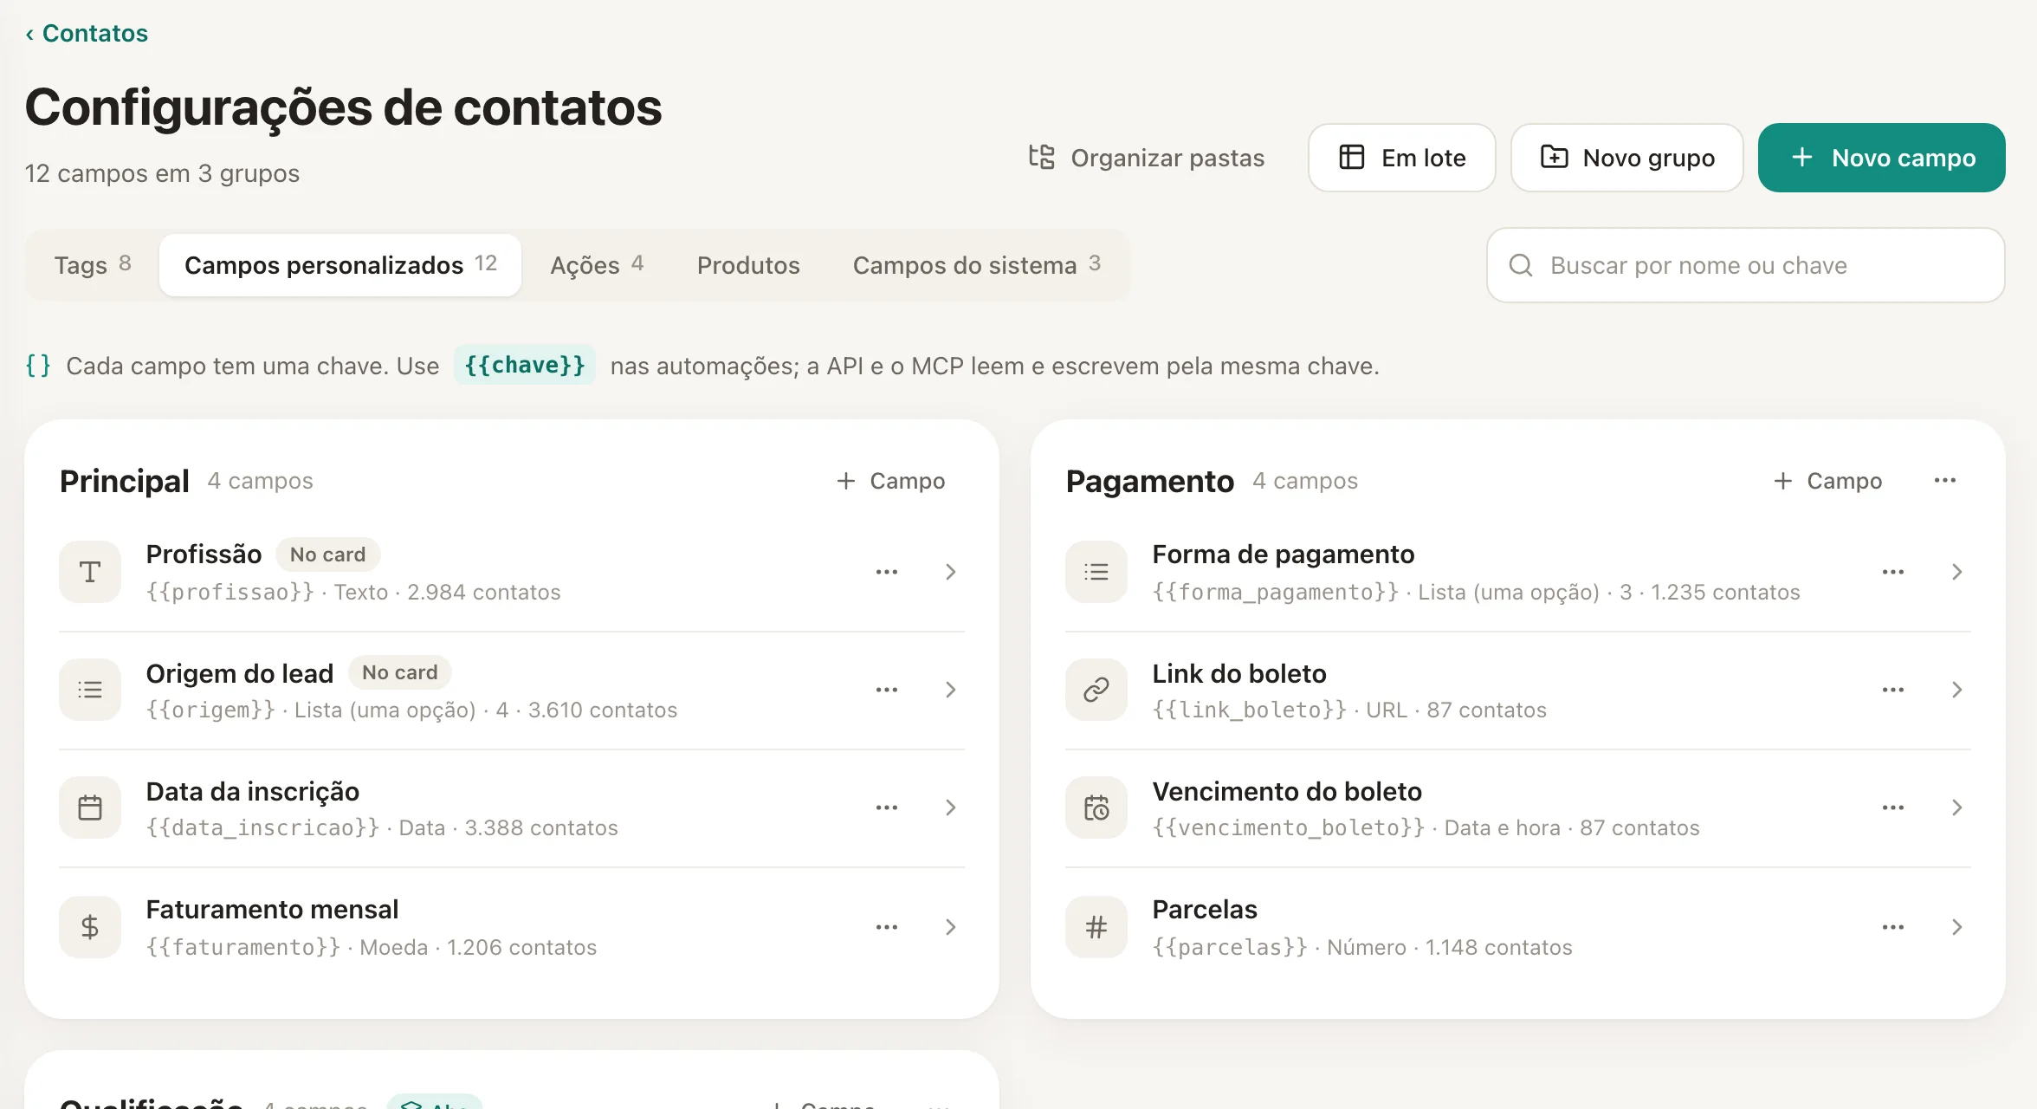Click the No card badge on Profissão
This screenshot has height=1109, width=2037.
tap(328, 554)
